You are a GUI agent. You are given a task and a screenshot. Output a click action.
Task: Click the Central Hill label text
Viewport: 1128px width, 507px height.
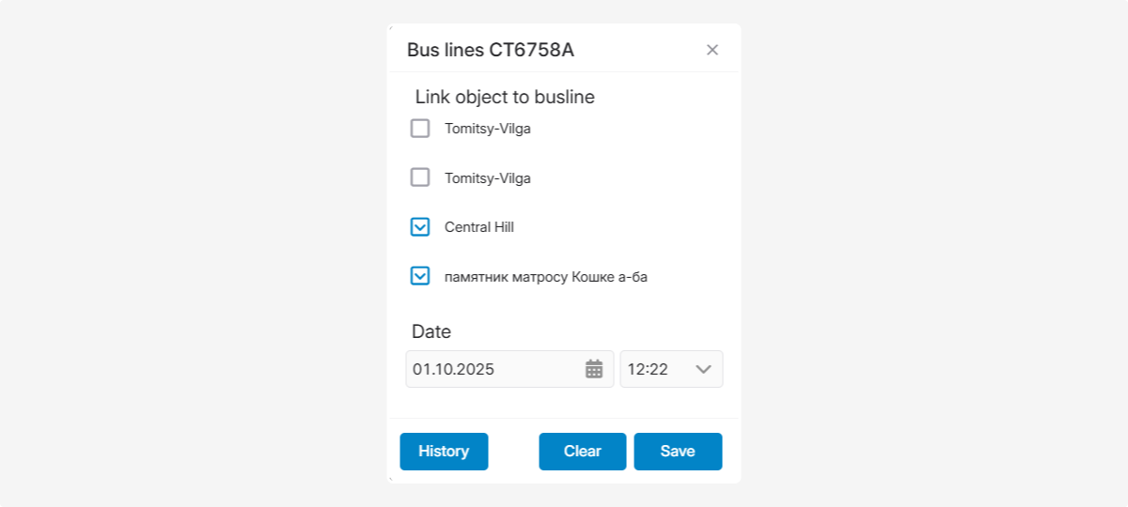479,227
